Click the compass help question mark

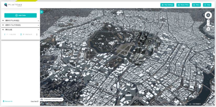click(x=203, y=15)
